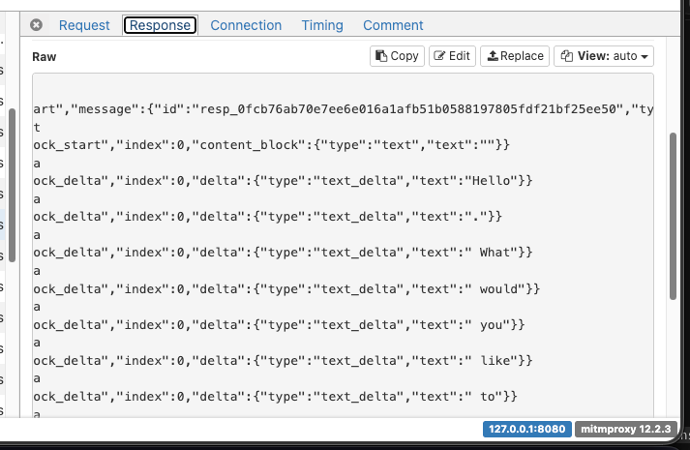690x450 pixels.
Task: Click the text_delta line with "Hello"
Action: (x=283, y=181)
